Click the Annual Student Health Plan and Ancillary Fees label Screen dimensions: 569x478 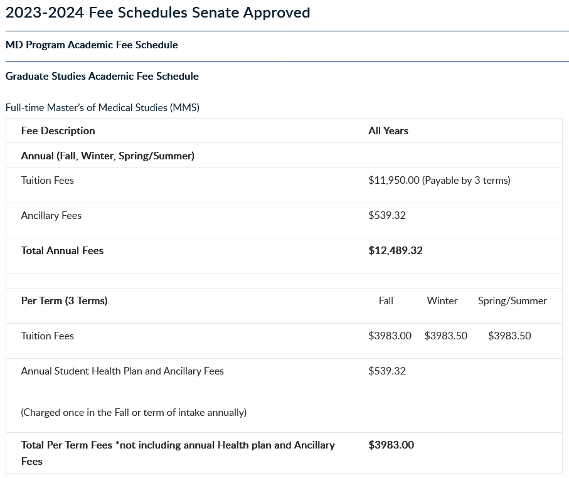point(122,371)
